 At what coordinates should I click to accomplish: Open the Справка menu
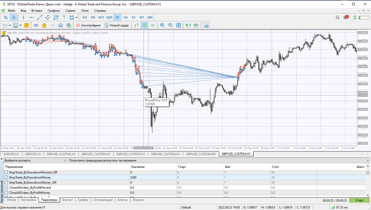tap(100, 11)
